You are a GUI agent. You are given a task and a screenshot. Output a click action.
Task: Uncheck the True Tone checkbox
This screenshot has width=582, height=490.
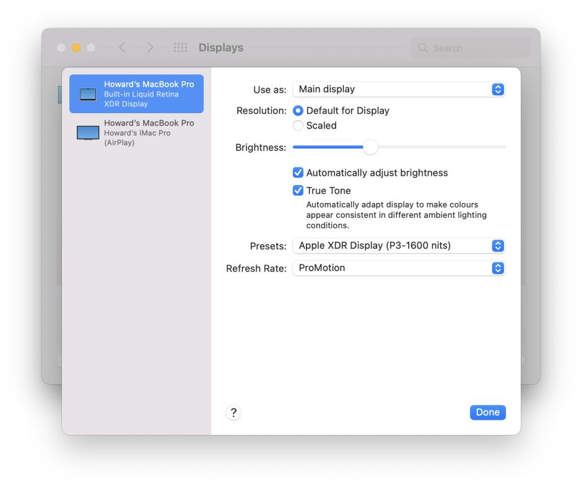[x=298, y=191]
